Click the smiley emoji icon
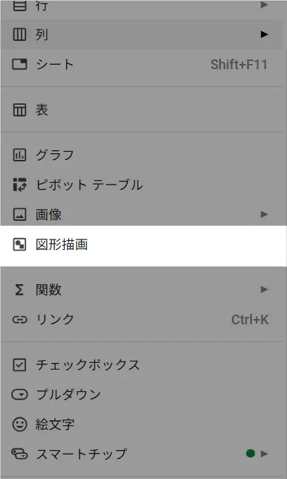Viewport: 287px width, 479px height. pos(19,424)
